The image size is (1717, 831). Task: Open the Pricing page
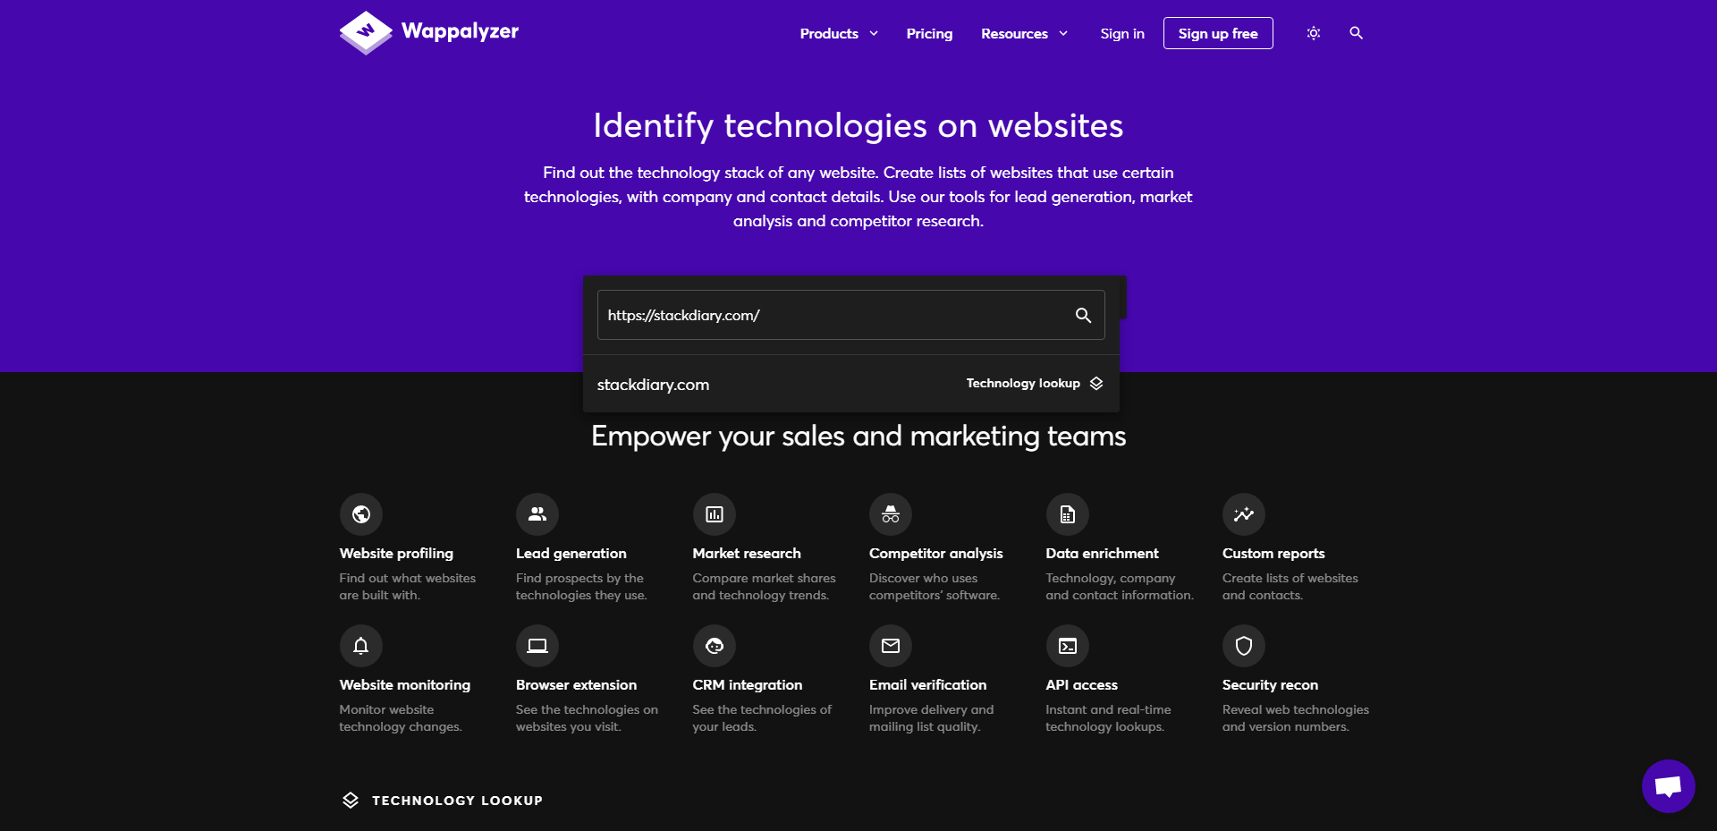tap(929, 33)
